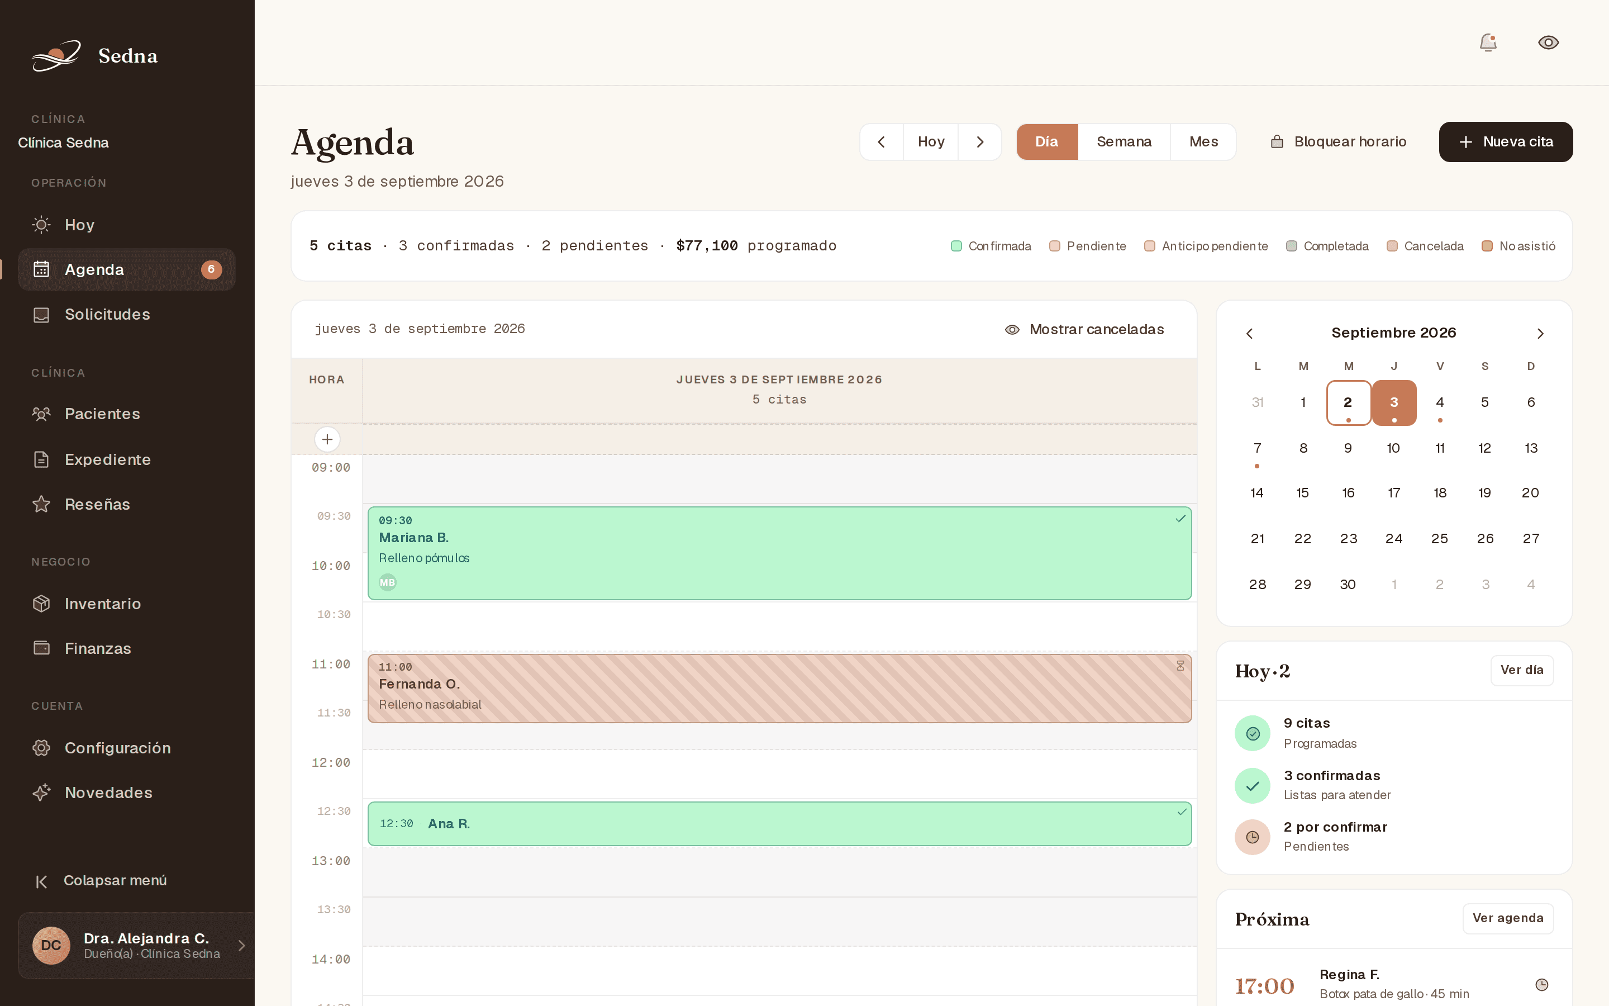Click Regina F. clock status icon
Screen dimensions: 1609x1006
tap(1542, 985)
